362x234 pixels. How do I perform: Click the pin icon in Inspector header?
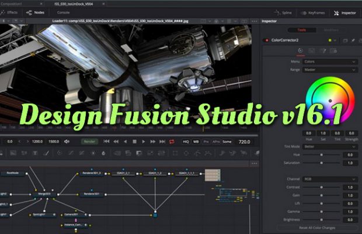coord(353,40)
